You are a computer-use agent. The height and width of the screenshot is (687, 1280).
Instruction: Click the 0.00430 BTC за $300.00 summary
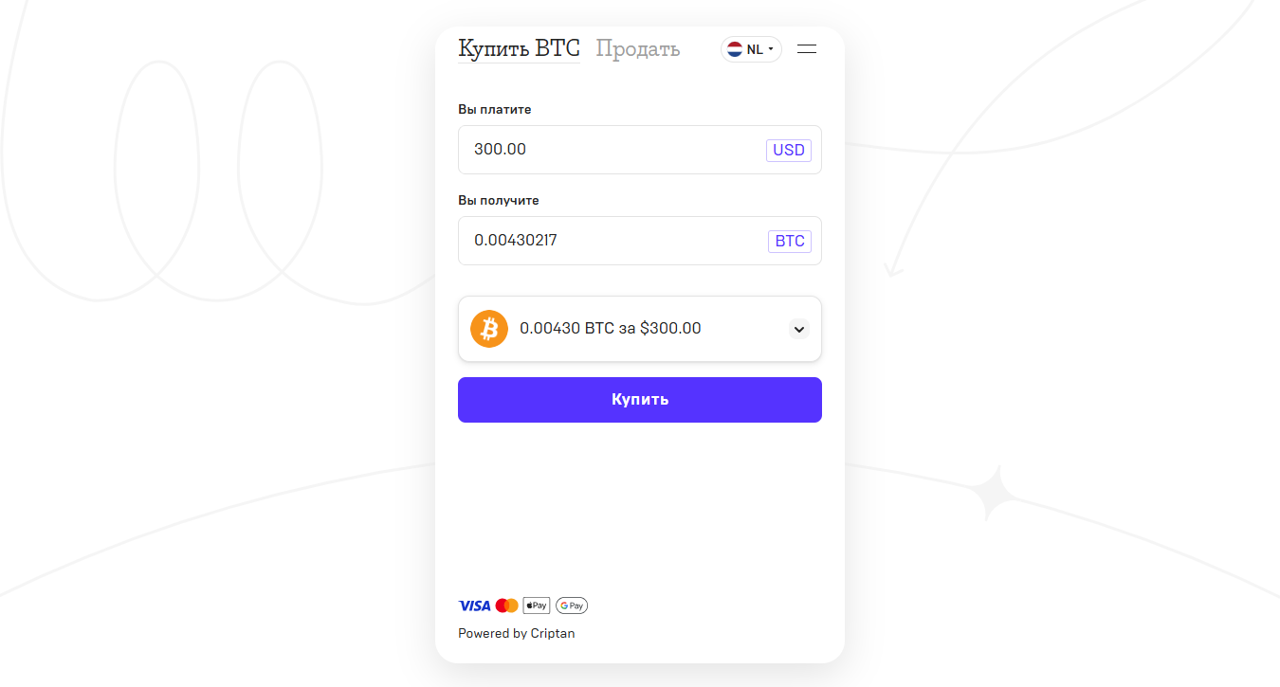click(611, 329)
